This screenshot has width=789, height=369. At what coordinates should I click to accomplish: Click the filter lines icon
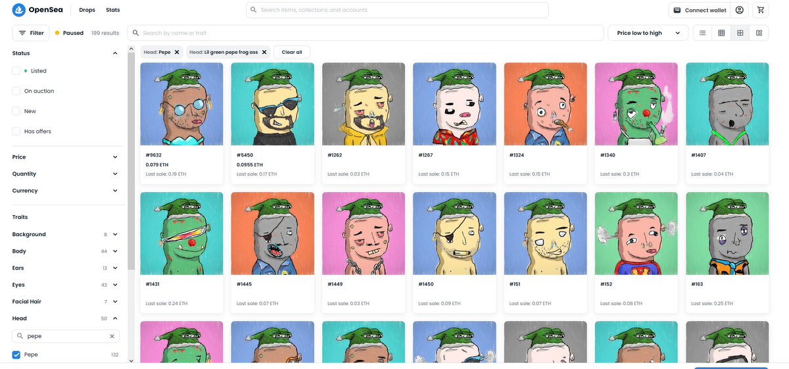pos(22,33)
